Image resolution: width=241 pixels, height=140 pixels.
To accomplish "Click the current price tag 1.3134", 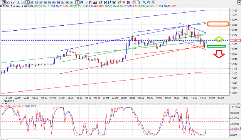I will (x=235, y=41).
